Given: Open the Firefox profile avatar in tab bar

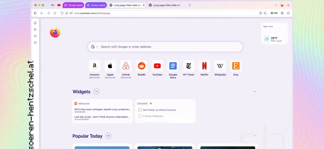Looking at the screenshot, I should pyautogui.click(x=282, y=5).
